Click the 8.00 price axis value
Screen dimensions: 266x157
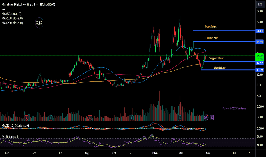point(259,85)
